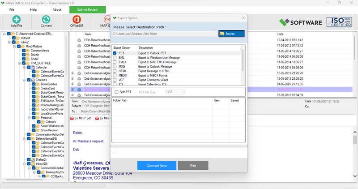Screen dimensions: 358x189
Task: Select the Finder folder
Action: click(x=34, y=59)
